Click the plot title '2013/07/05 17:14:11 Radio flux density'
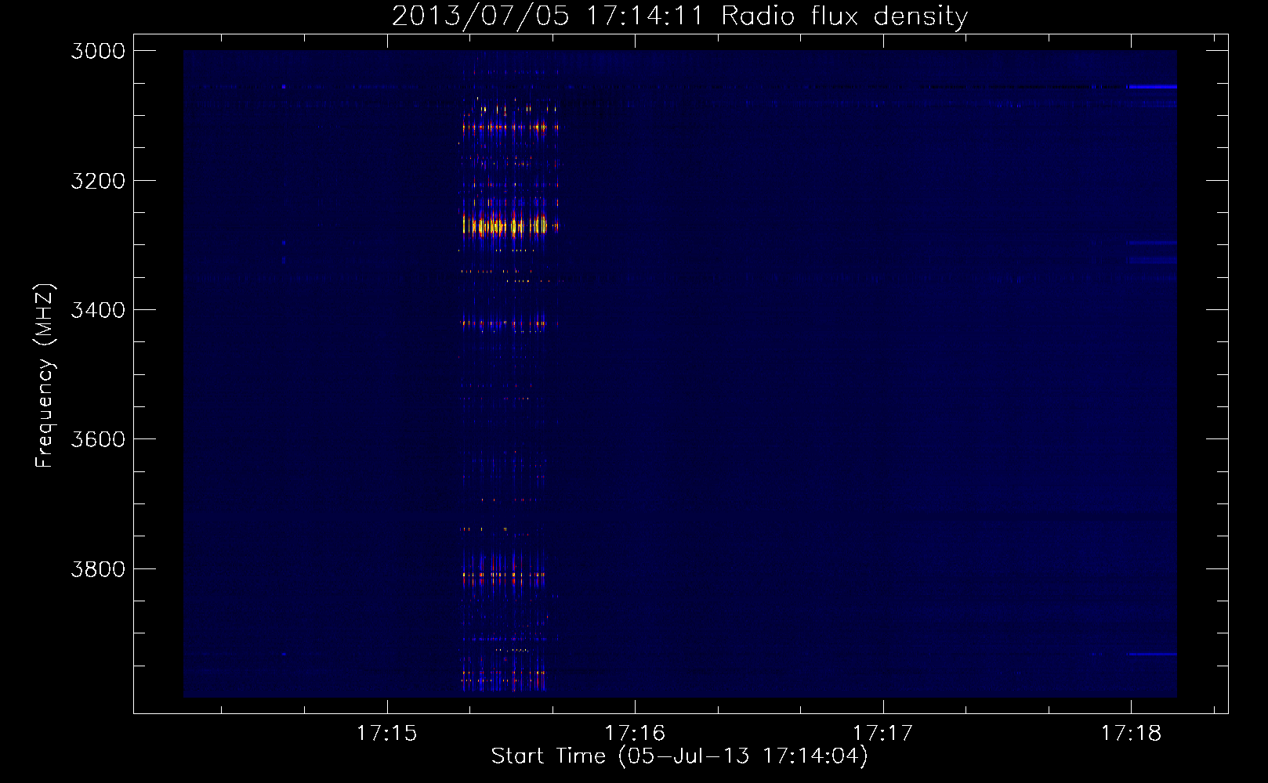1268x783 pixels. point(679,16)
